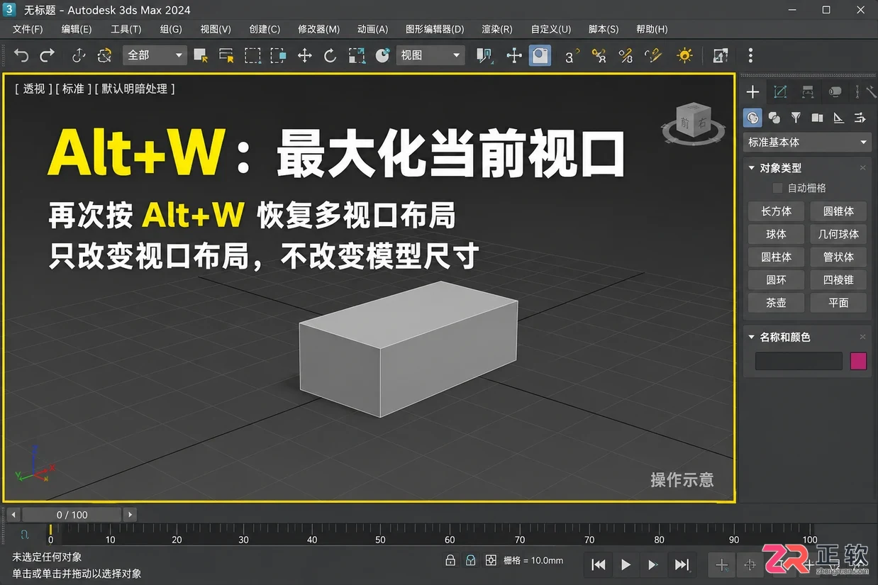Open the toolbar overflow three-dots menu

pos(750,55)
